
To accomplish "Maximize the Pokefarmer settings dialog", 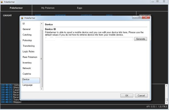I will click(139, 17).
